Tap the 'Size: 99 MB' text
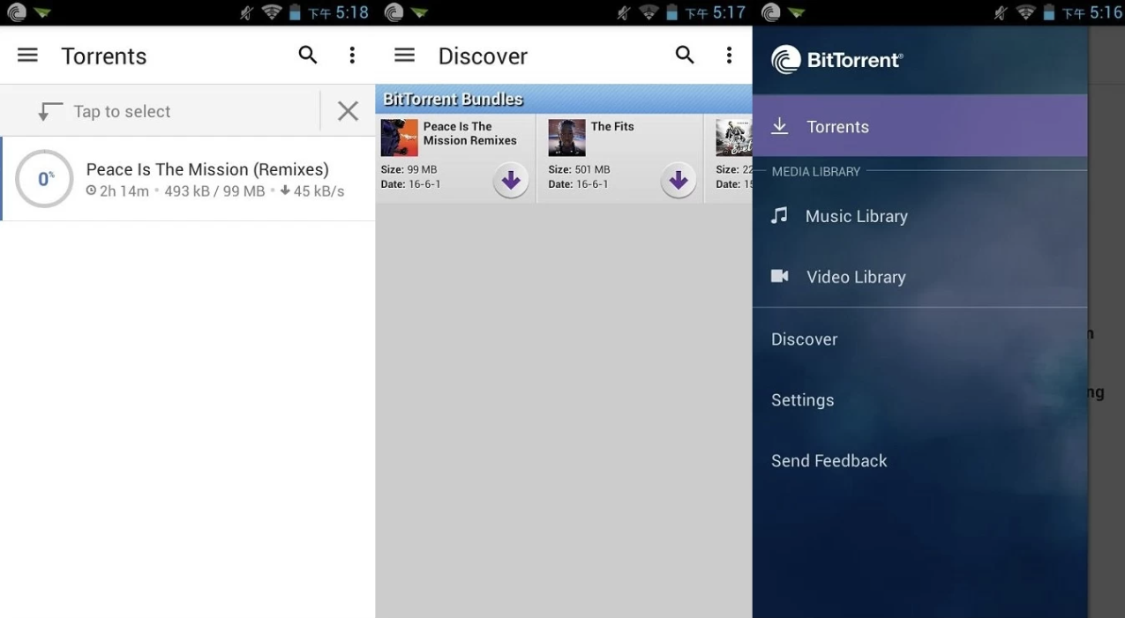 point(409,169)
